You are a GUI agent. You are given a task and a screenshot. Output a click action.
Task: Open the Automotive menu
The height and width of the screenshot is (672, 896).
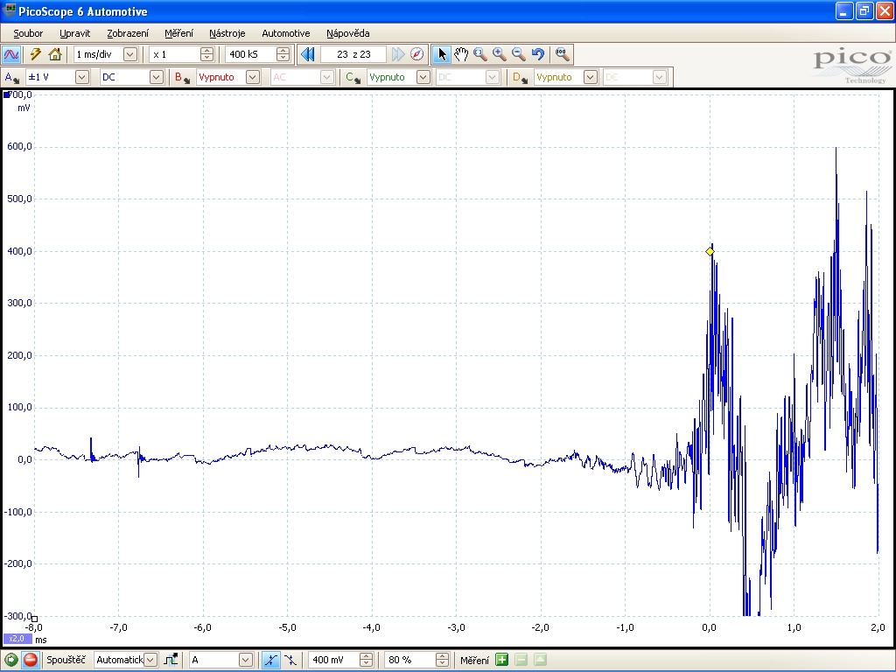pos(285,33)
